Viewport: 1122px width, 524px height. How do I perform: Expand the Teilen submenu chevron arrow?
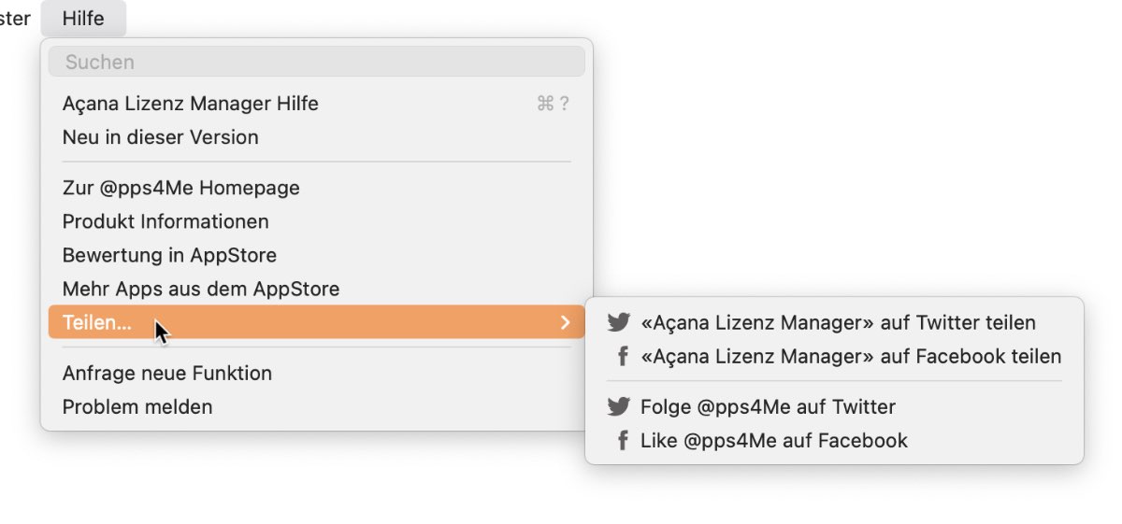coord(565,322)
